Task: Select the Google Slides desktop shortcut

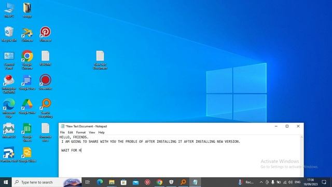Action: click(x=27, y=155)
